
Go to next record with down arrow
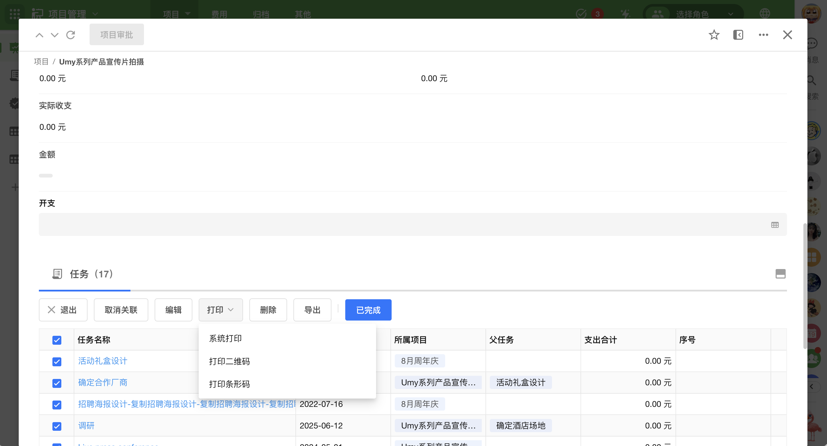tap(55, 35)
